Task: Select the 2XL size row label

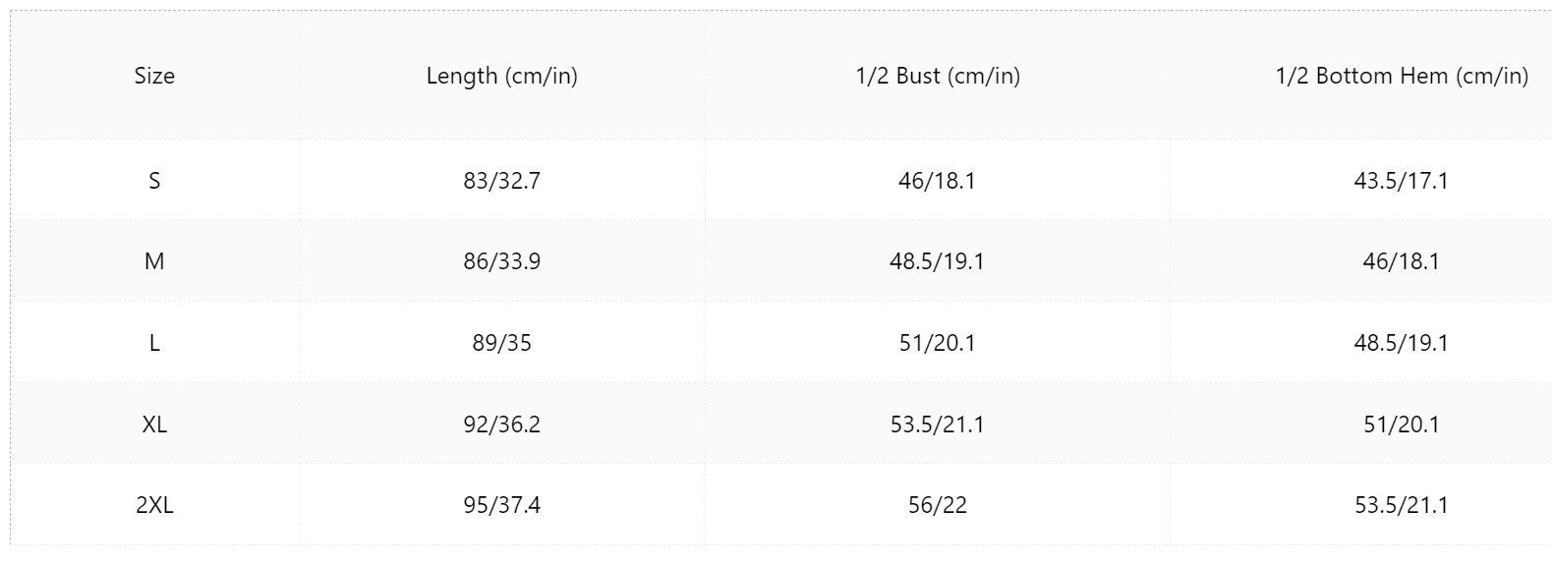Action: click(154, 505)
